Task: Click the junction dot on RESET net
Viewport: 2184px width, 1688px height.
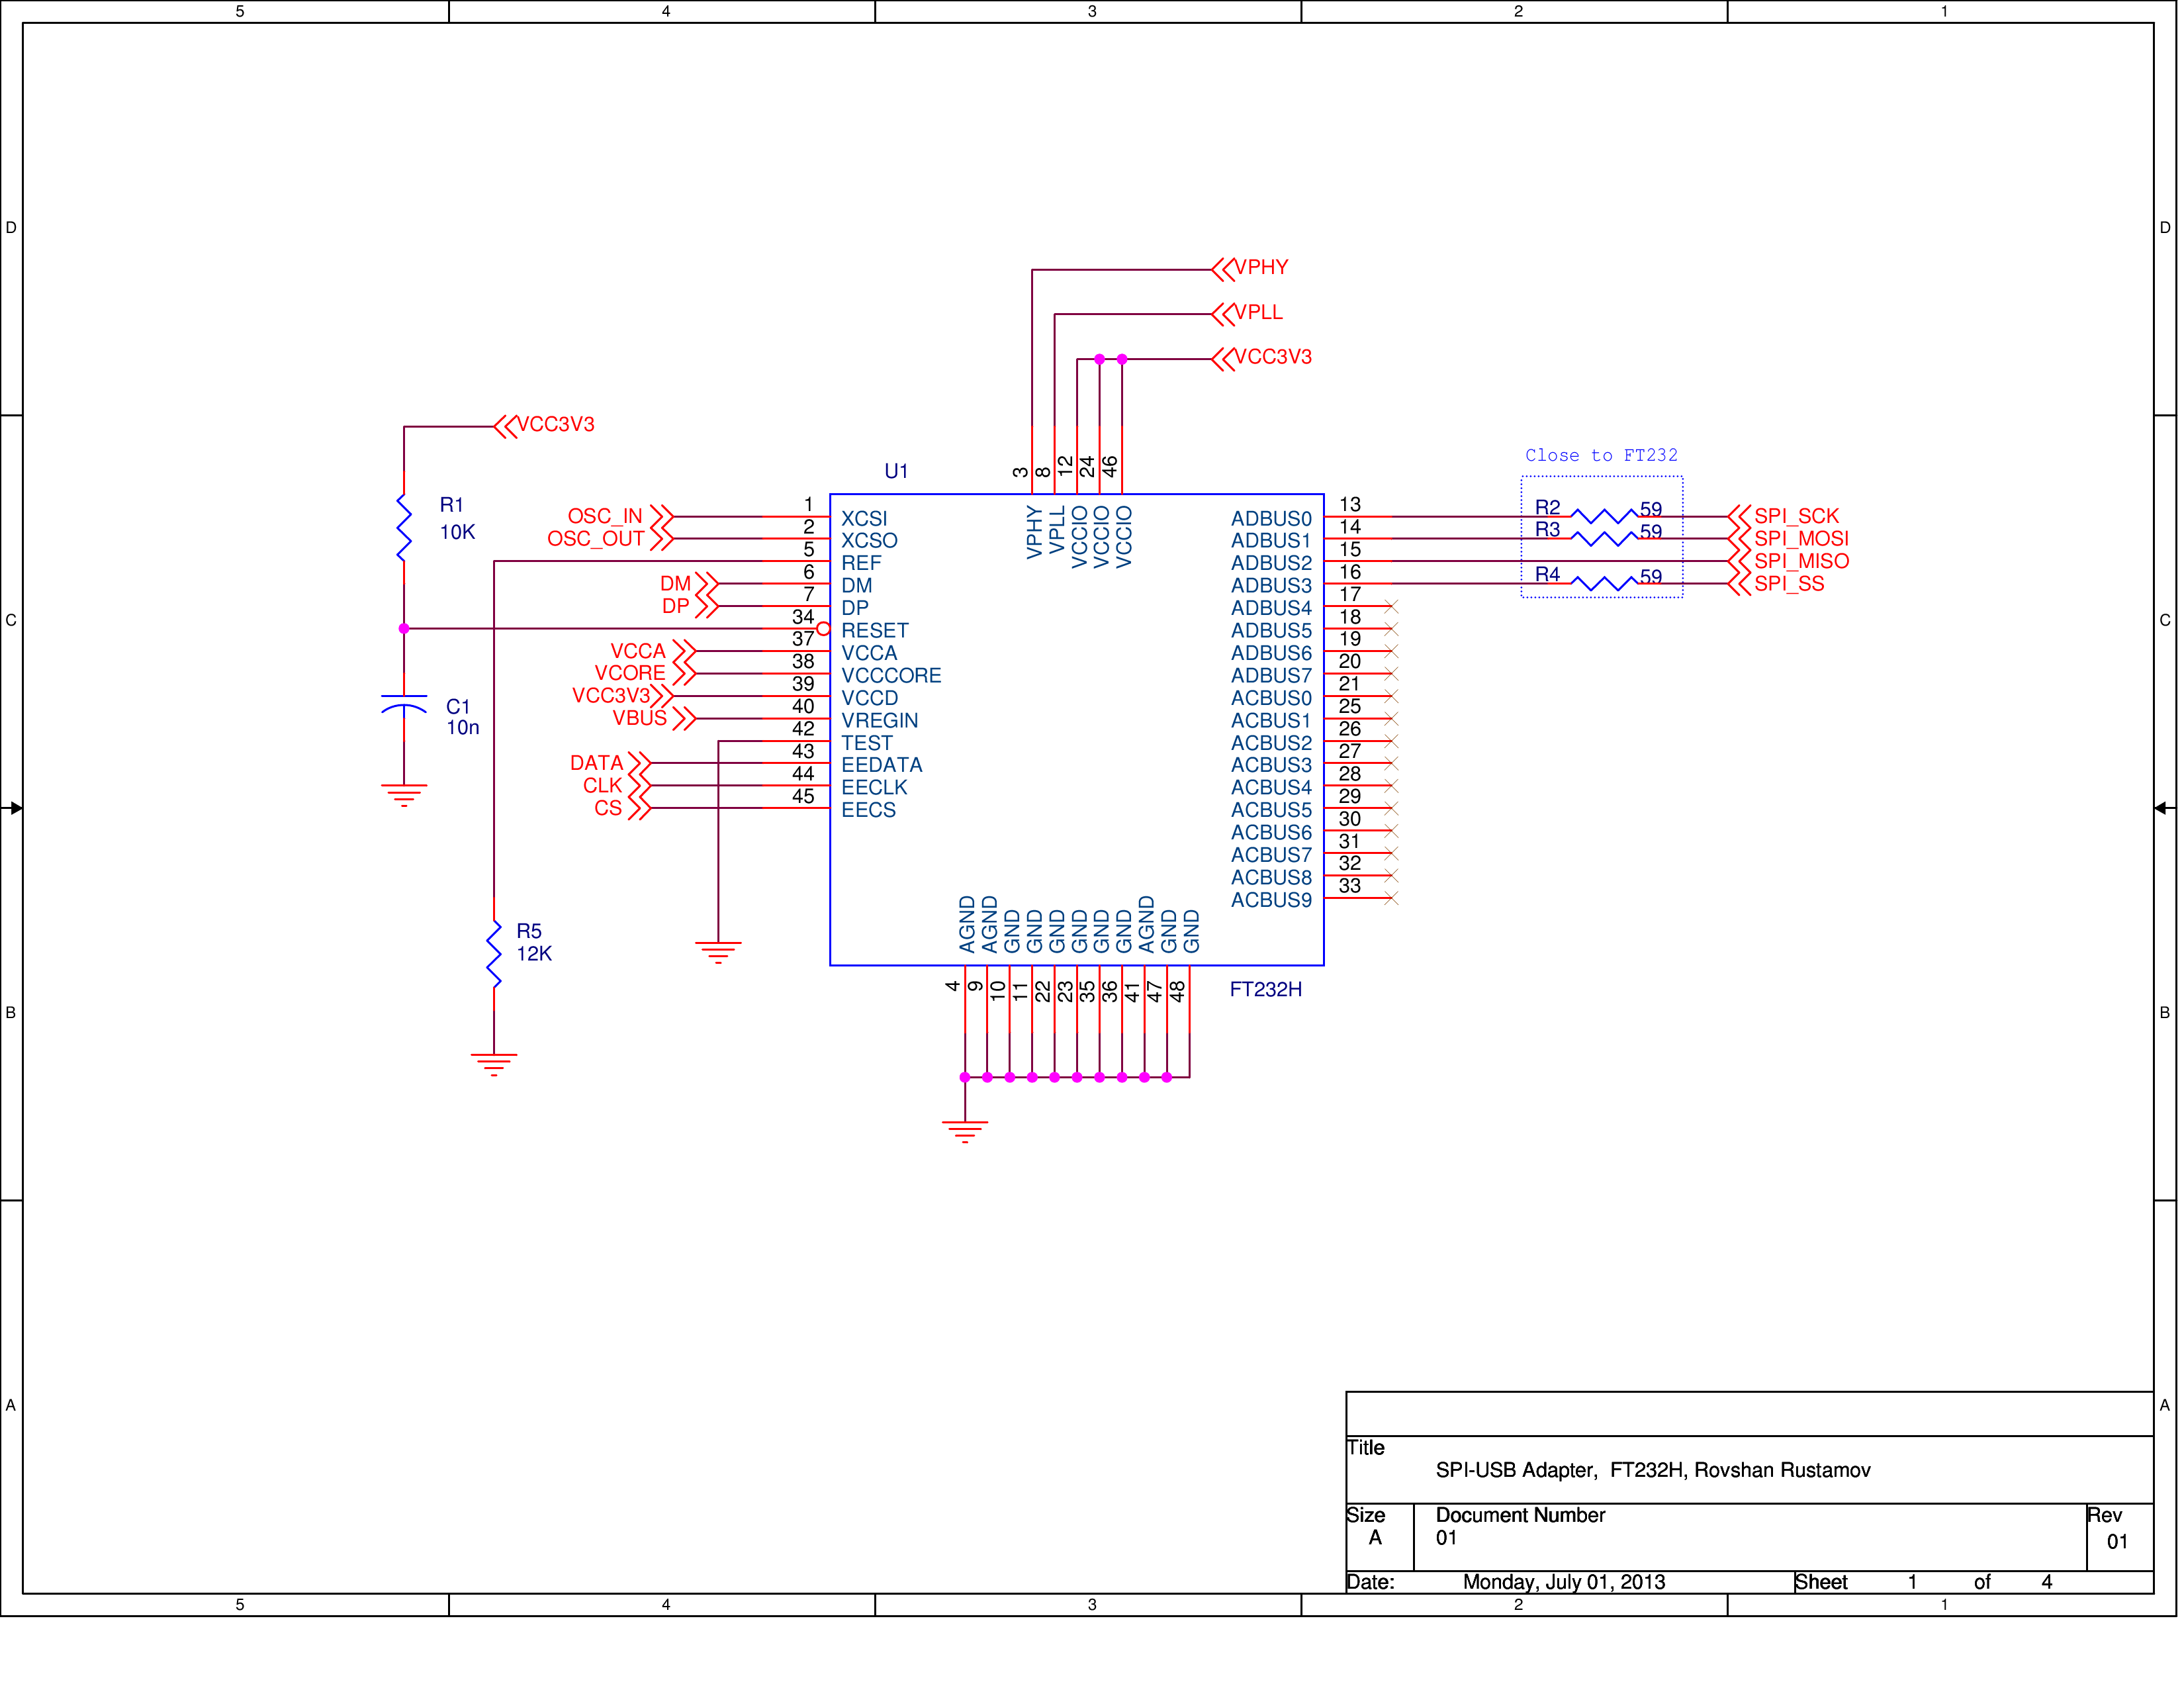Action: (x=404, y=629)
